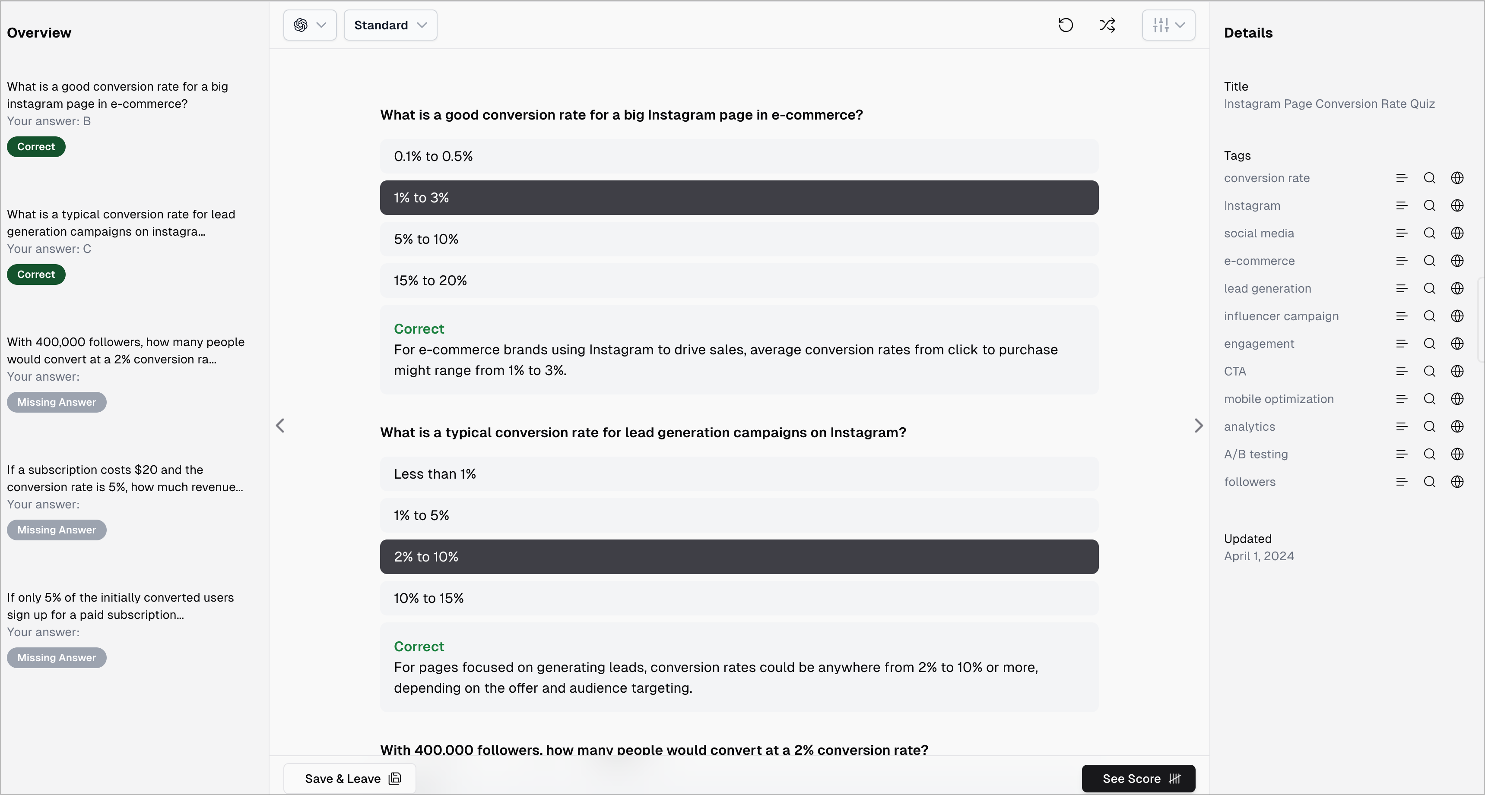The height and width of the screenshot is (795, 1485).
Task: Click the reset quiz circular arrow icon
Action: pyautogui.click(x=1065, y=25)
